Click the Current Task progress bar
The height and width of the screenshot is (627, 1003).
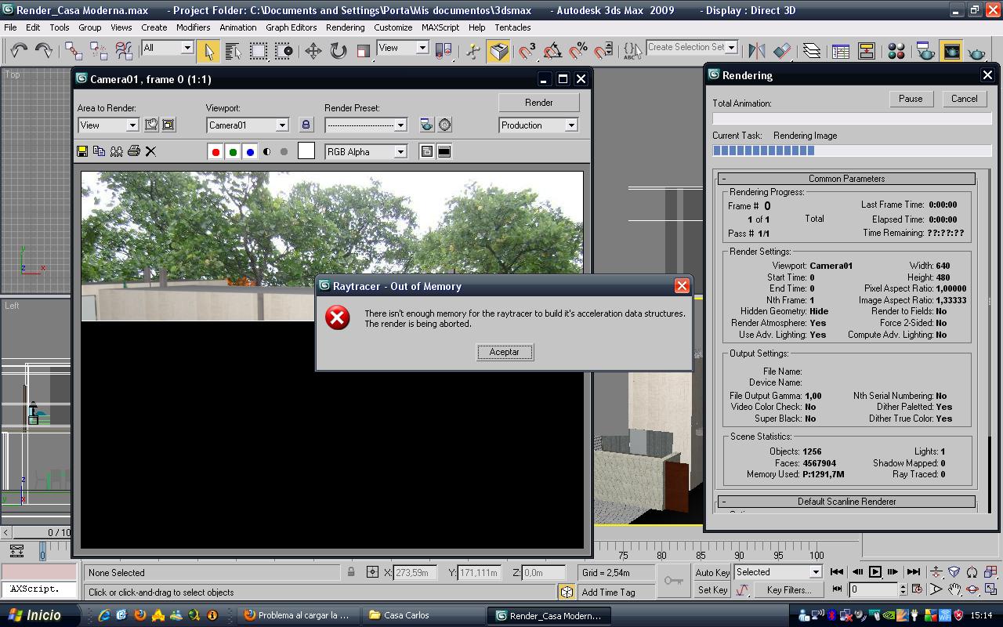[852, 150]
